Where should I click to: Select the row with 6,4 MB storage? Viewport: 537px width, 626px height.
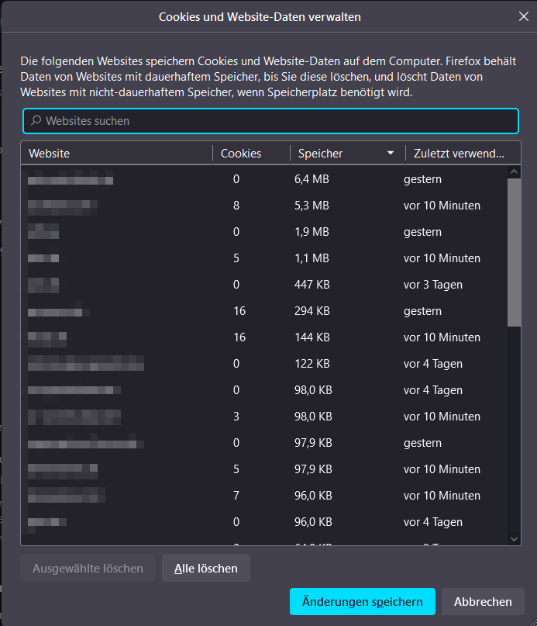[x=263, y=179]
